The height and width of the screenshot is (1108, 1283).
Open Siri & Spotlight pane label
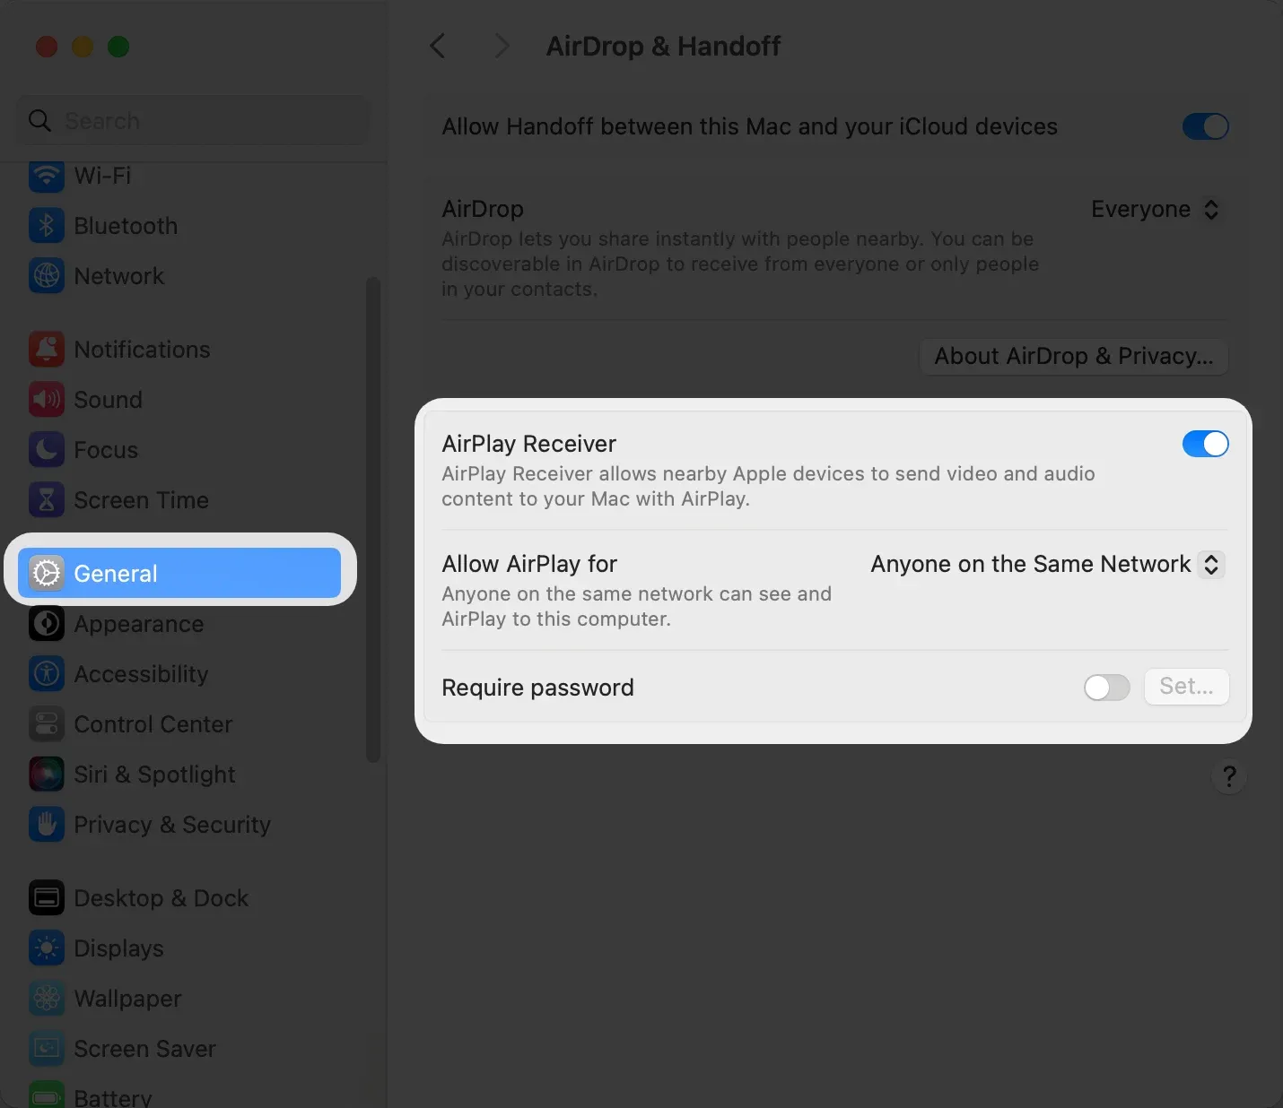coord(154,775)
